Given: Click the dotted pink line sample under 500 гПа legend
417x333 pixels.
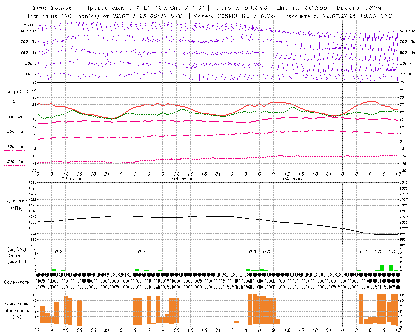Looking at the screenshot, I should point(15,165).
